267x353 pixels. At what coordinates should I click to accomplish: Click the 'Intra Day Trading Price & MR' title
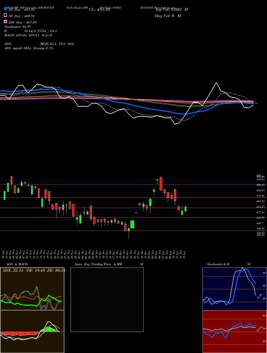coord(98,264)
